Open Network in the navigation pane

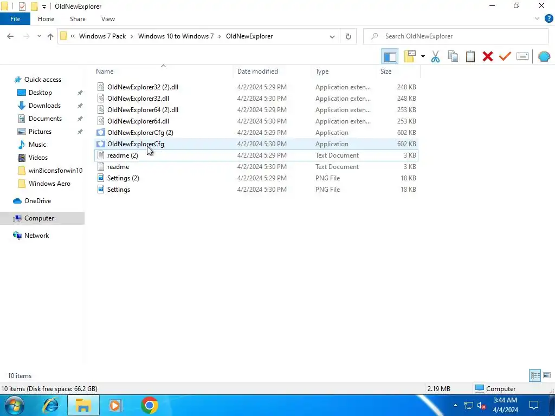[36, 236]
